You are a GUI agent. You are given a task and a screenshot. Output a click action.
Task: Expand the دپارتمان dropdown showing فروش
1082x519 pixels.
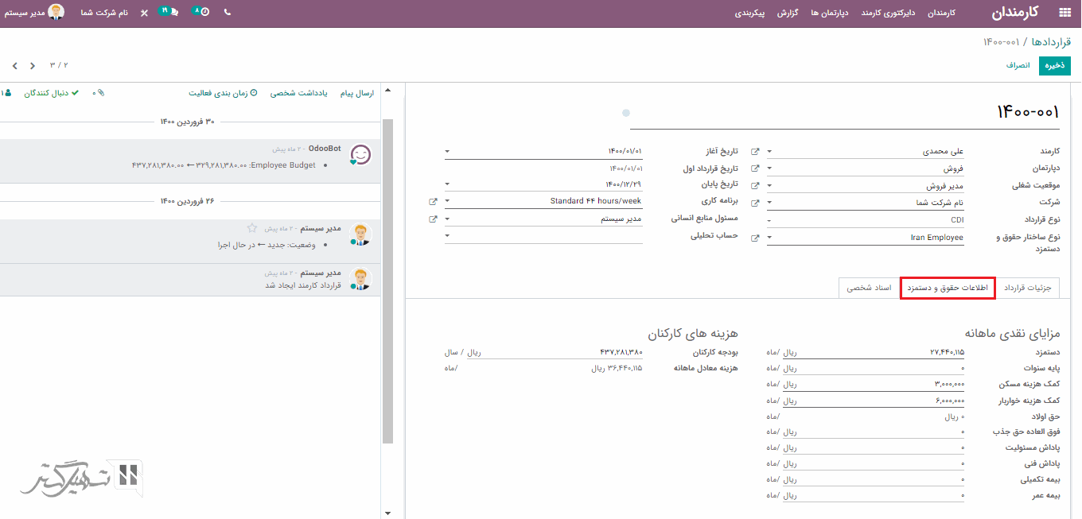point(769,168)
